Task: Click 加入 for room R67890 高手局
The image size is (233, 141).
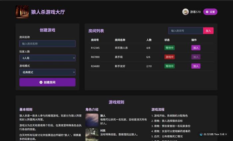Action: pos(196,57)
